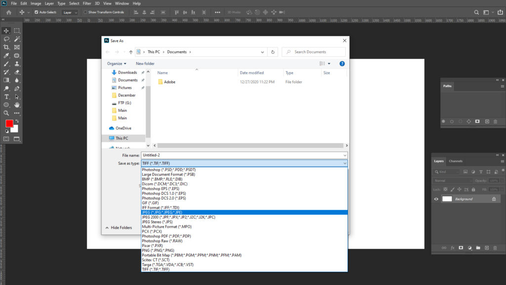Image resolution: width=506 pixels, height=285 pixels.
Task: Select the Horizontal Type tool
Action: pyautogui.click(x=6, y=96)
